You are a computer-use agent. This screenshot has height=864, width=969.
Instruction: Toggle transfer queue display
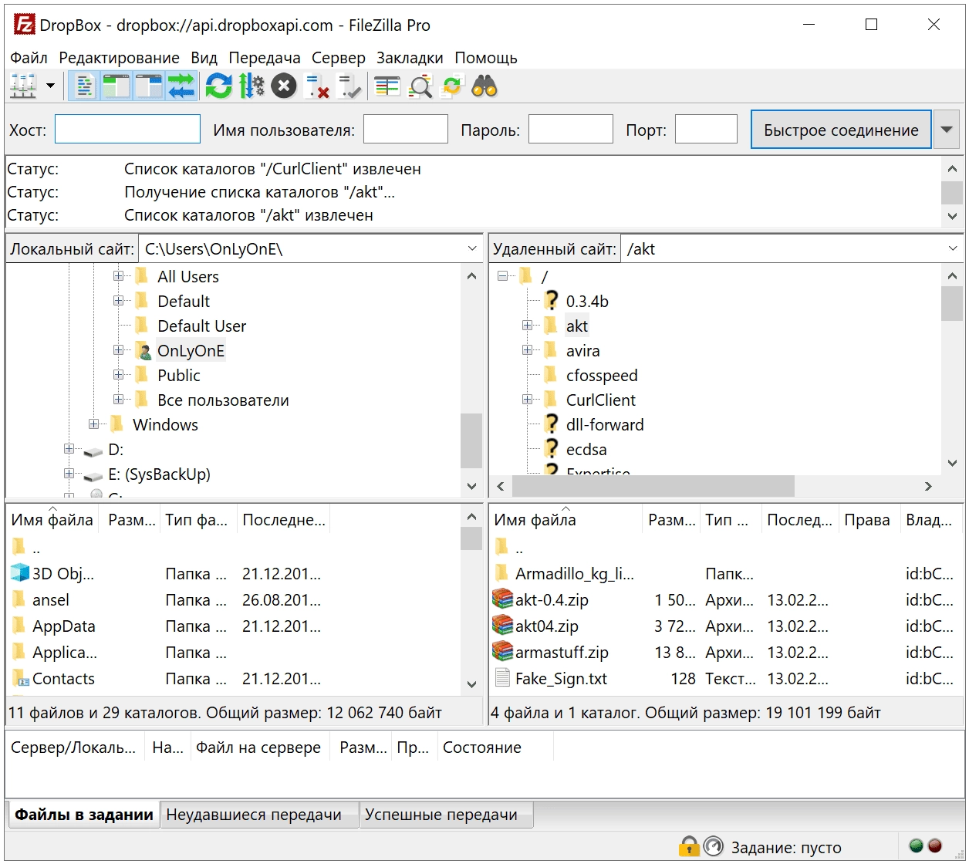click(x=181, y=86)
